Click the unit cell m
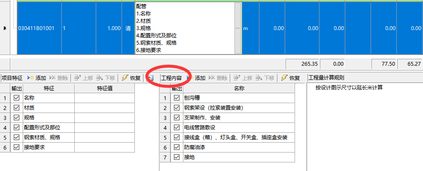Image resolution: width=423 pixels, height=171 pixels. [x=250, y=28]
